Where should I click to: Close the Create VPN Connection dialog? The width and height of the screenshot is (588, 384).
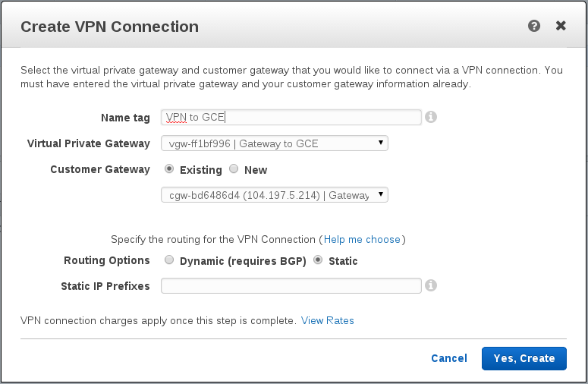coord(561,26)
